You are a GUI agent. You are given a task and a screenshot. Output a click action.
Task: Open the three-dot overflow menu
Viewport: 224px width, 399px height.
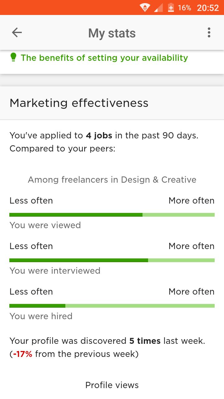(209, 32)
